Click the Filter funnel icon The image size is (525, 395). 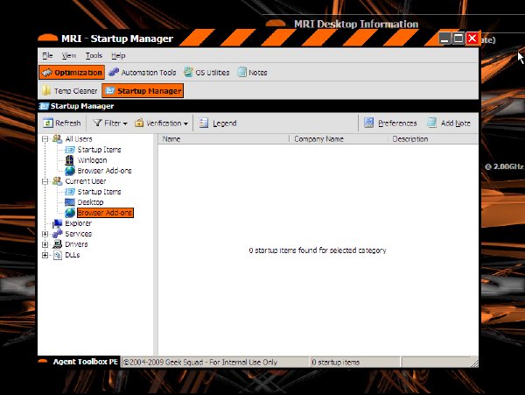click(x=97, y=123)
